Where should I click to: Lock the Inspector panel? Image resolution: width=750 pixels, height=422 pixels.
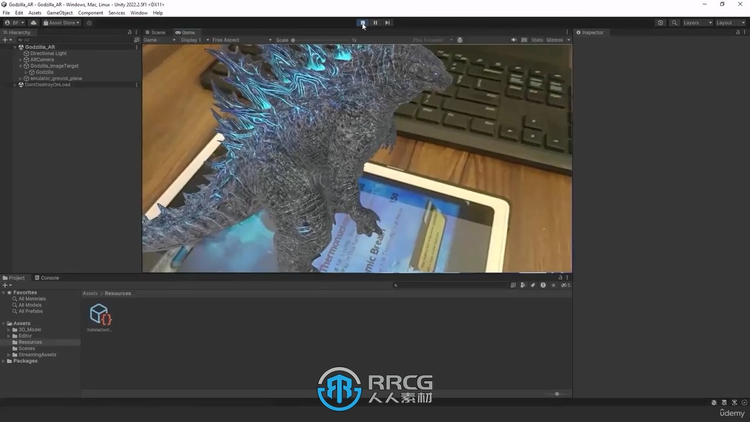pos(738,32)
